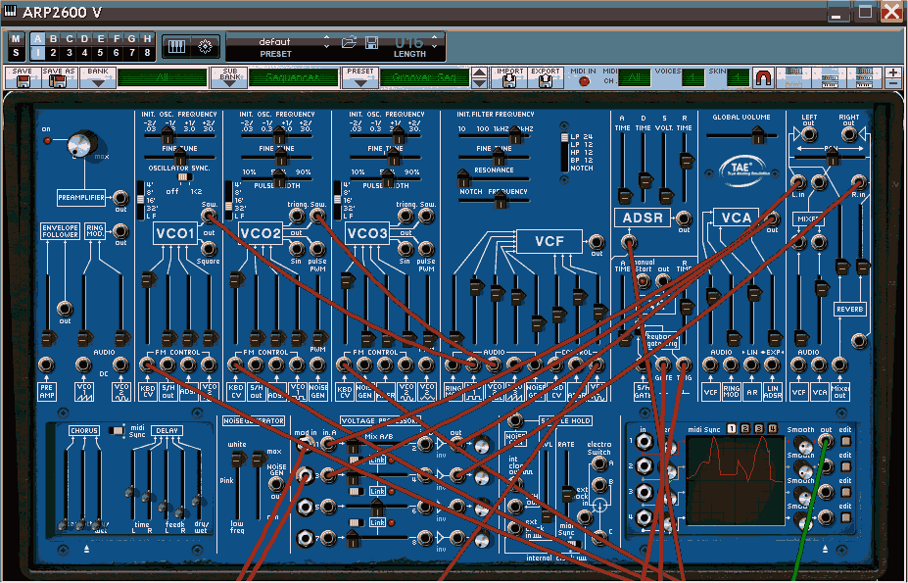This screenshot has height=583, width=908.
Task: Click the MIDI CH All display
Action: point(634,77)
